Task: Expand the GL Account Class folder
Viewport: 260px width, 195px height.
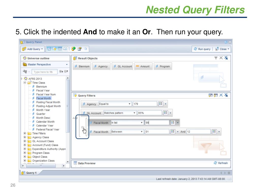Action: click(x=25, y=141)
